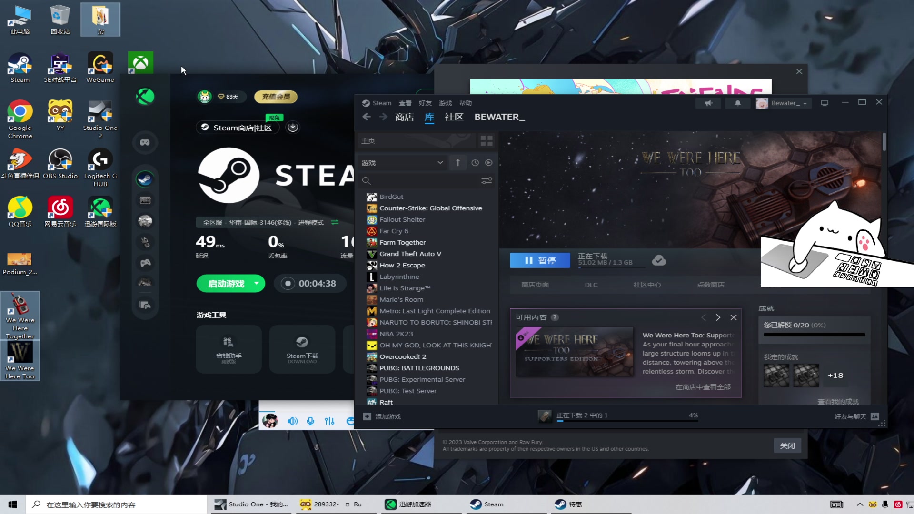Show hidden system tray icons

[x=860, y=504]
